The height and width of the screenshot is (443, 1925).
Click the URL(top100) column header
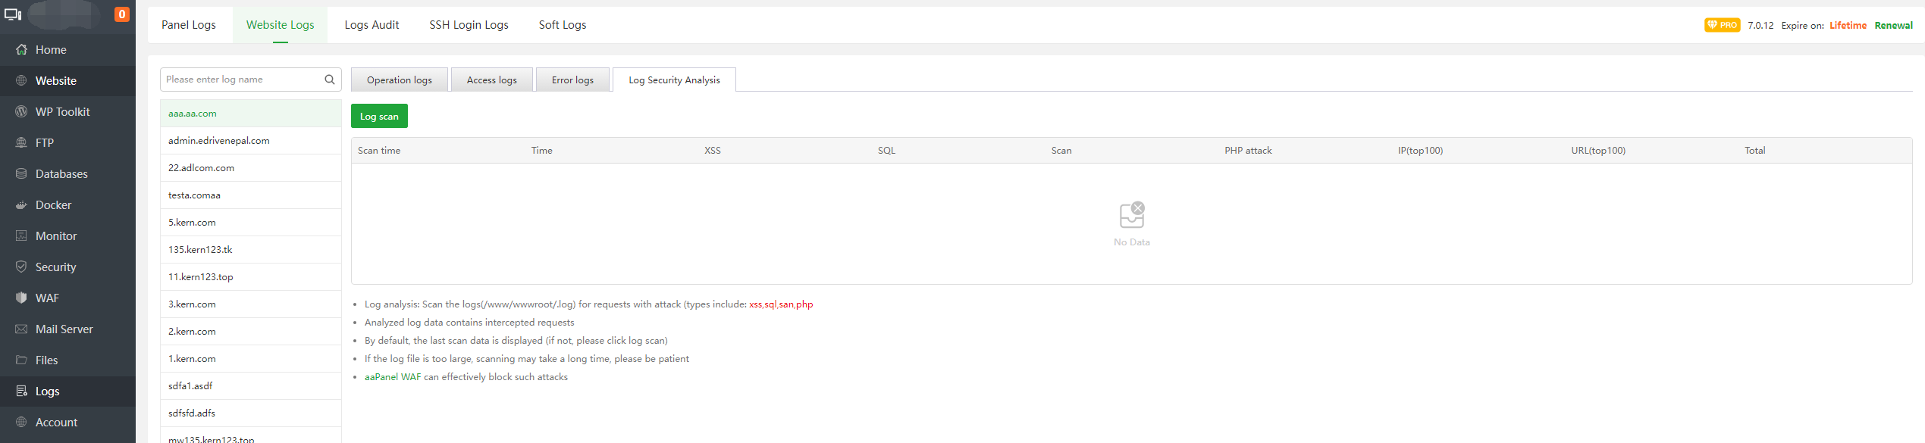click(x=1598, y=151)
